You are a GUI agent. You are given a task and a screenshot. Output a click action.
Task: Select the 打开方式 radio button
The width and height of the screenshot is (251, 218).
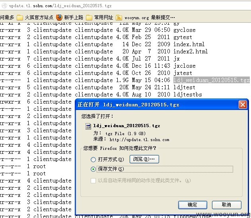pyautogui.click(x=93, y=159)
